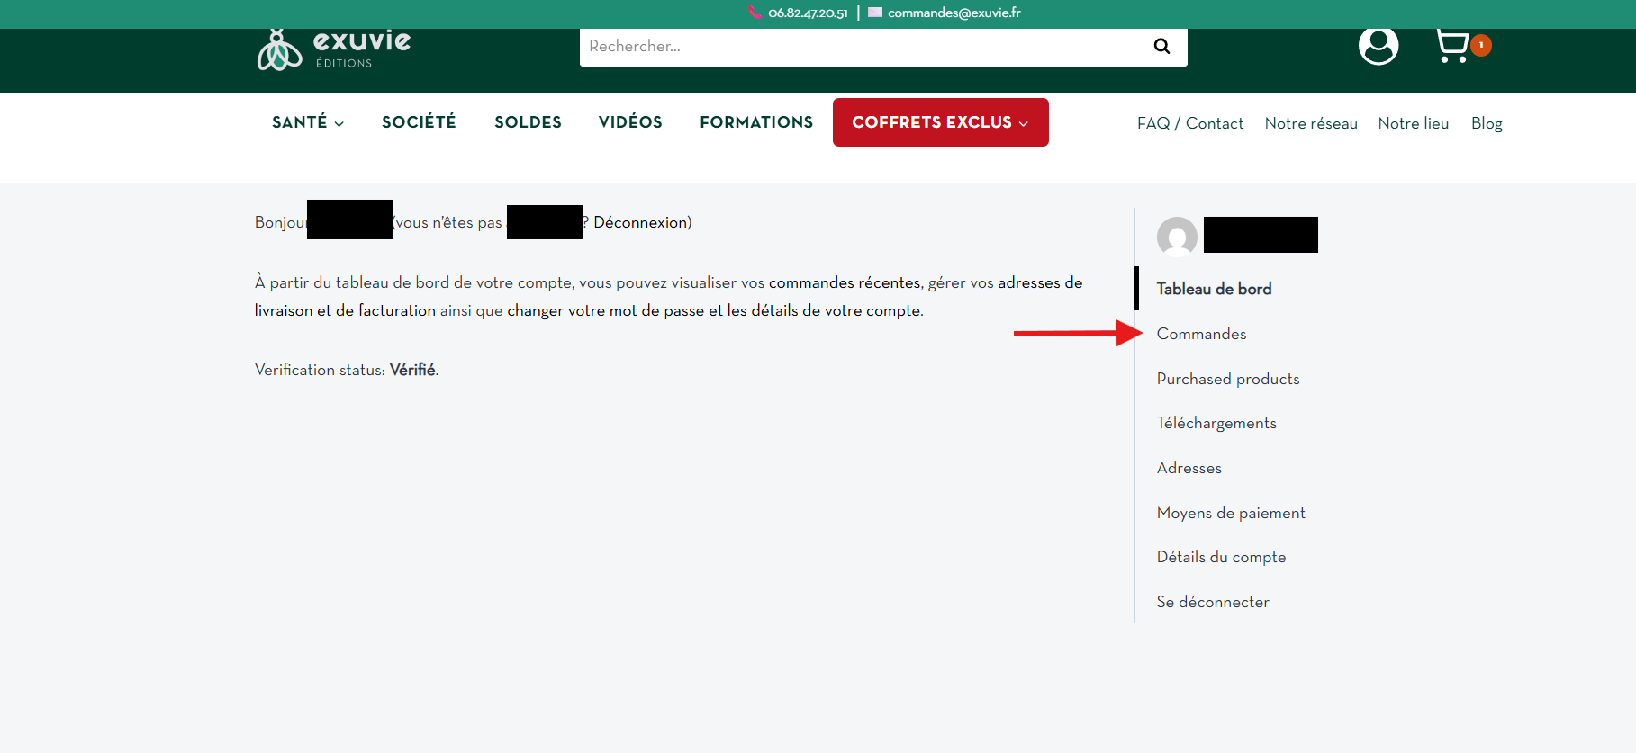Click the phone number in the top bar
1636x753 pixels.
pos(807,13)
